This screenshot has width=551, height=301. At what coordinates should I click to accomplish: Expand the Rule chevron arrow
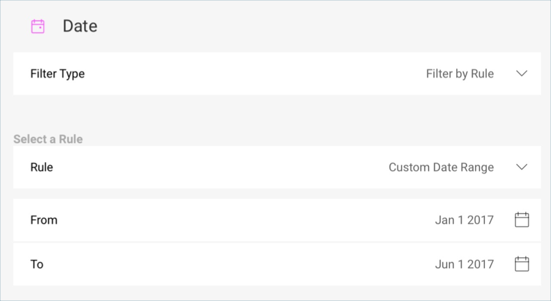[x=522, y=167]
